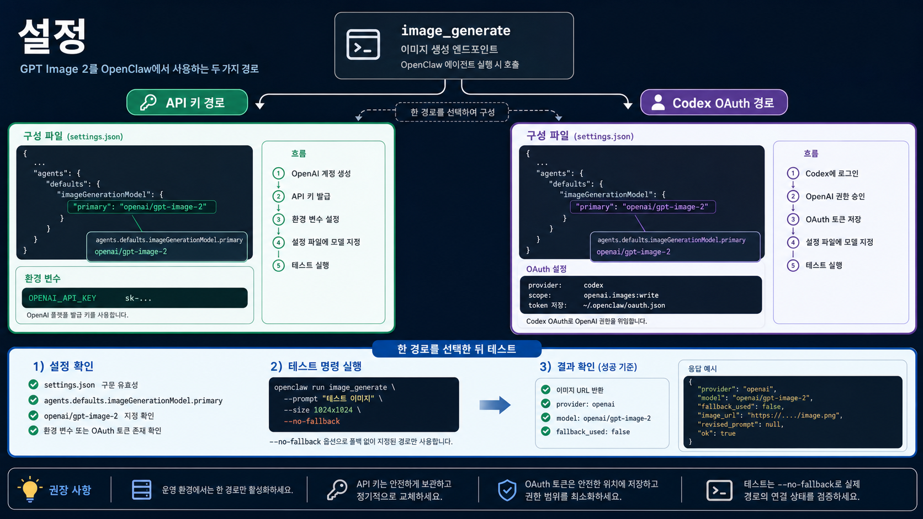Click the OAuth 설정 heading
Image resolution: width=923 pixels, height=519 pixels.
[546, 269]
